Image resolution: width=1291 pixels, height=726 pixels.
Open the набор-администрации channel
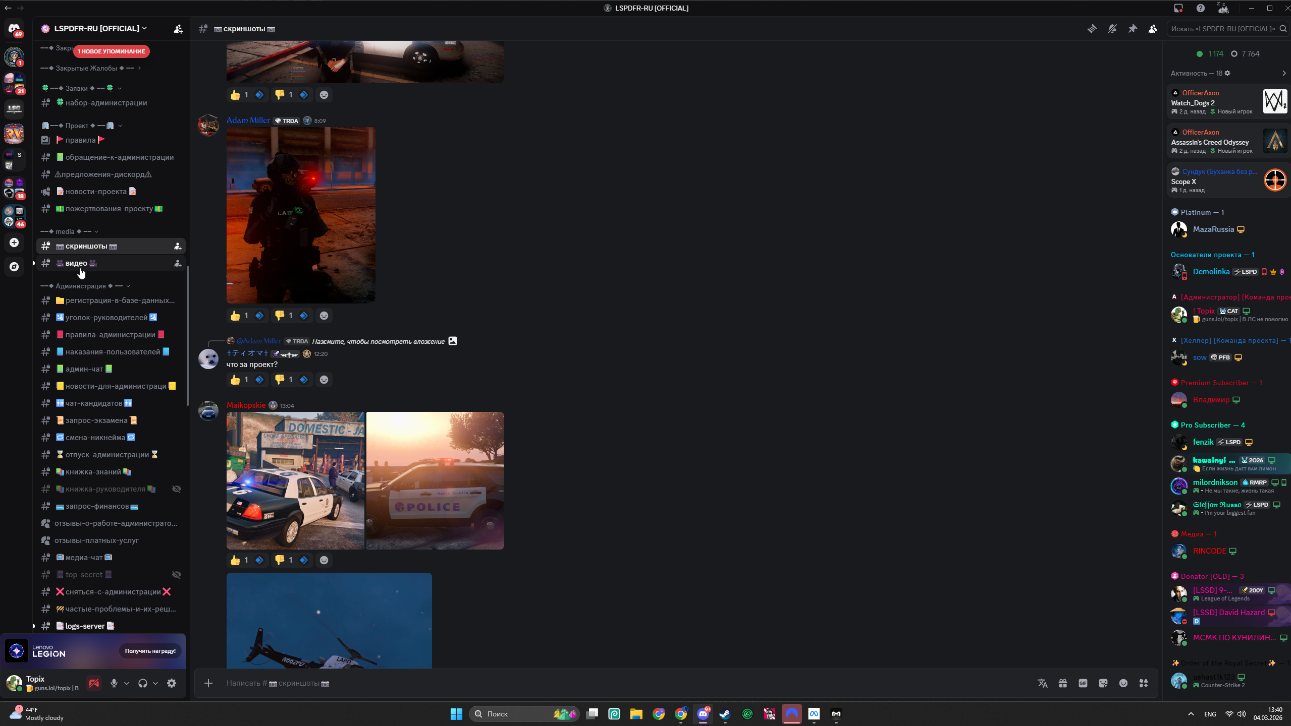tap(111, 103)
